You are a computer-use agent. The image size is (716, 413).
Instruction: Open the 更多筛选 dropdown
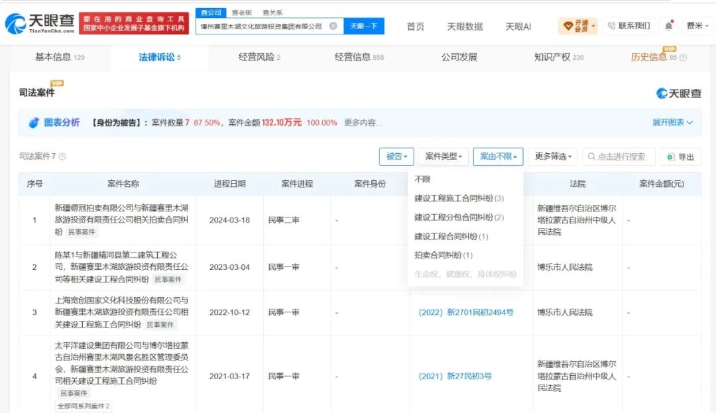point(553,156)
